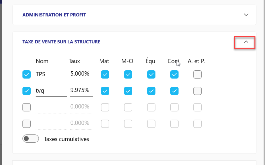Collapse the Taxe de vente section chevron

click(x=246, y=42)
